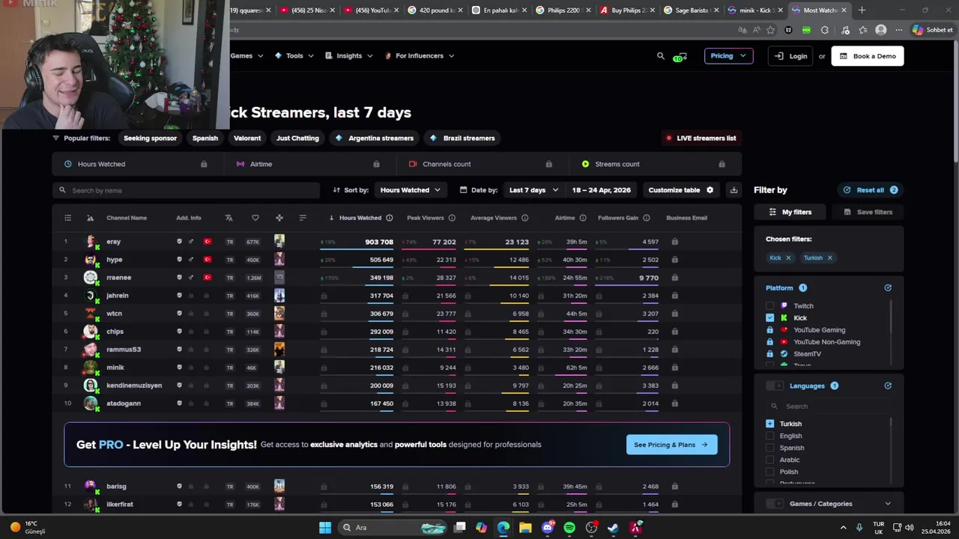Open the Tools menu dropdown
The image size is (959, 539).
point(294,56)
